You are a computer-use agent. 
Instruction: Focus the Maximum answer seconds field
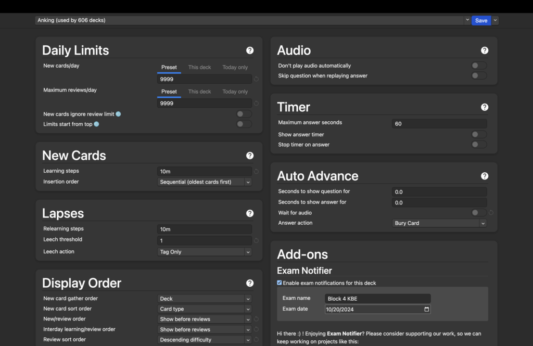click(439, 124)
